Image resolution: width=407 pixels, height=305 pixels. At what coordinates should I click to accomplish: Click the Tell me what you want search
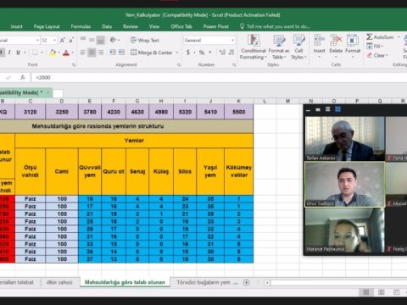click(x=276, y=26)
